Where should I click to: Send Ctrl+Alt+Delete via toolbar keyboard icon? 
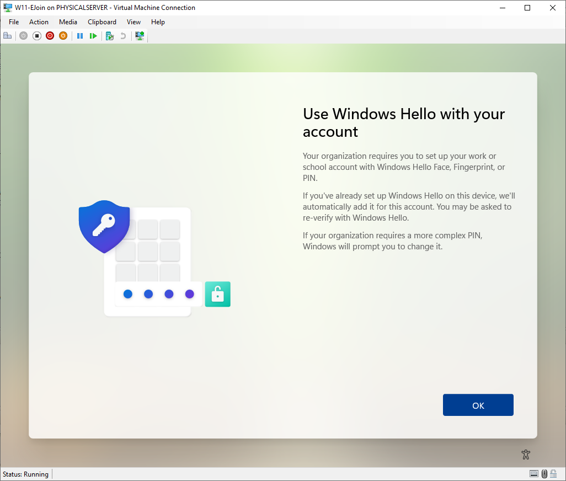(8, 36)
